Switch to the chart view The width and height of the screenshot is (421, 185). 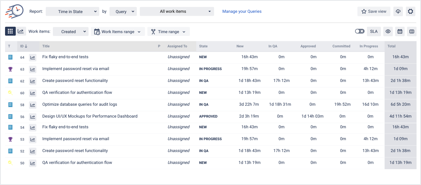[21, 31]
